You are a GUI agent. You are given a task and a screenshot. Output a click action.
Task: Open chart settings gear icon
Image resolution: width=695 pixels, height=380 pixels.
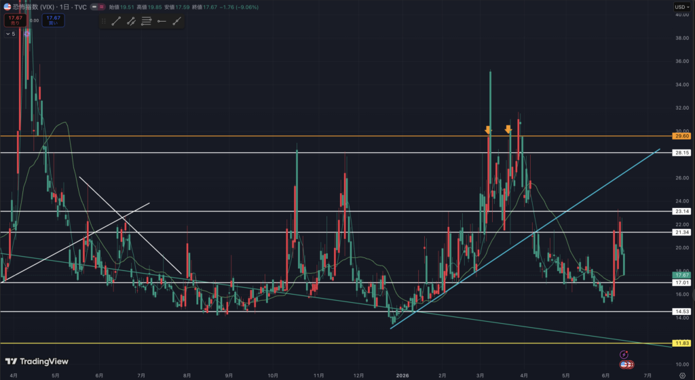[682, 375]
